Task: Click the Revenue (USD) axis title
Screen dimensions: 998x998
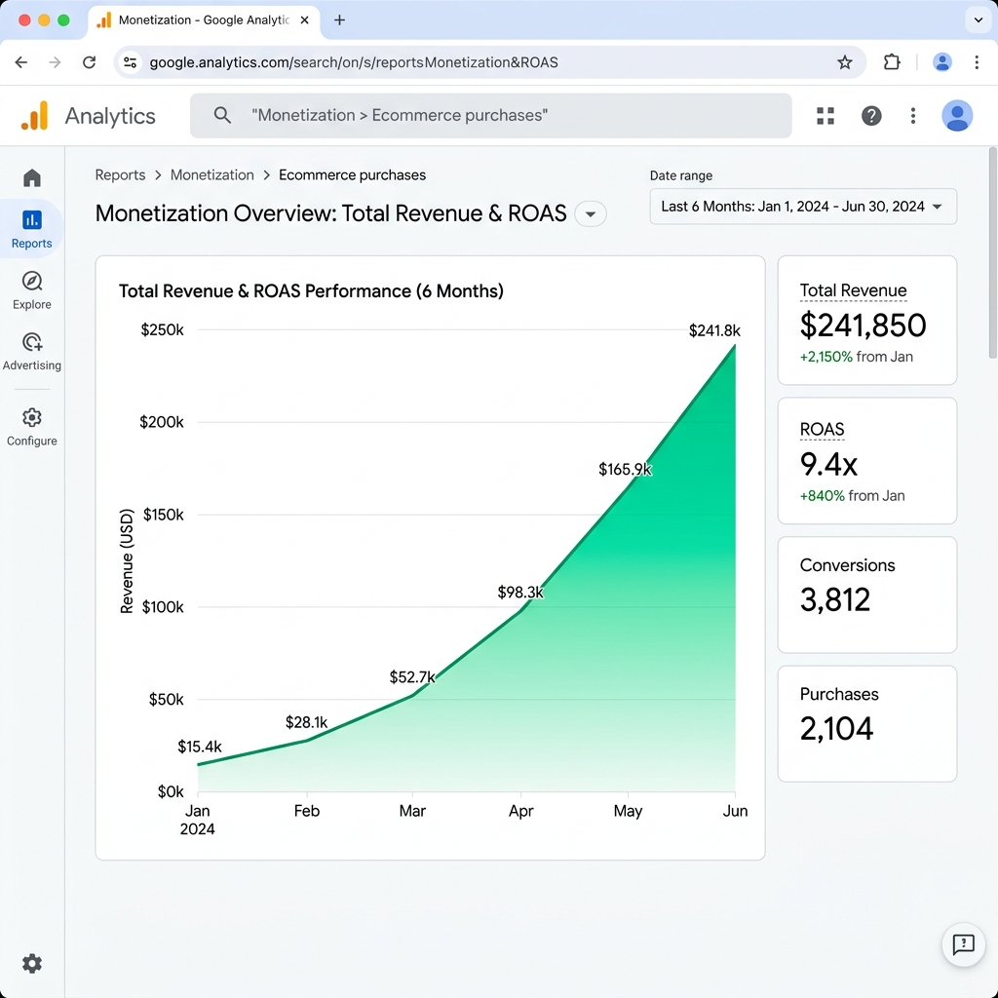Action: 127,560
